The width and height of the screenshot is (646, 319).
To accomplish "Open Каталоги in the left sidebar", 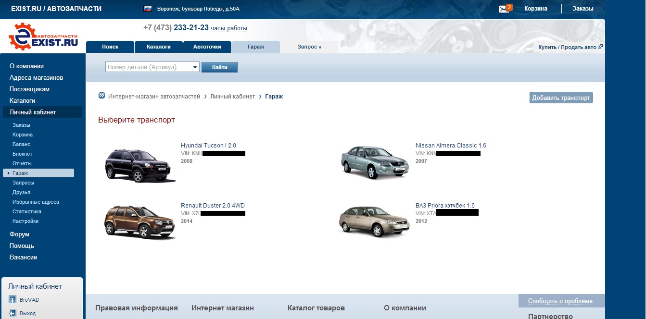I will coord(22,101).
